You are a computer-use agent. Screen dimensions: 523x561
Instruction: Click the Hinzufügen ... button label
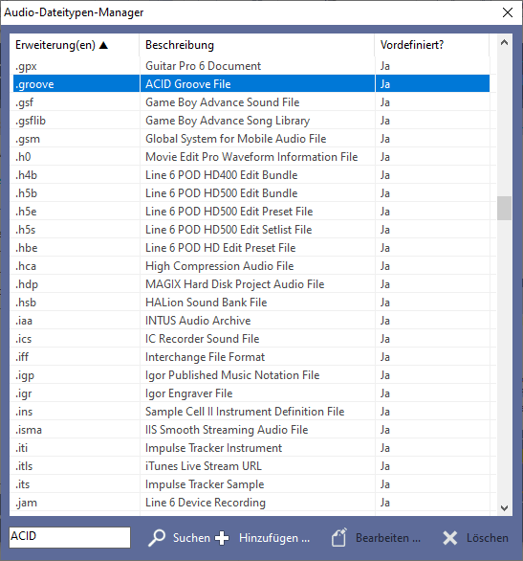[274, 538]
